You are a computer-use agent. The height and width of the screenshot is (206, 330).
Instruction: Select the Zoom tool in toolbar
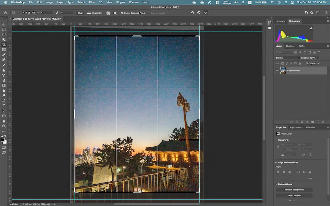pos(4,126)
